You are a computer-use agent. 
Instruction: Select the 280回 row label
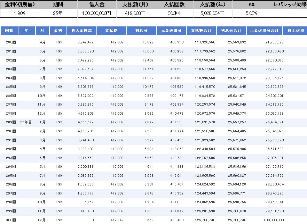tap(11, 42)
